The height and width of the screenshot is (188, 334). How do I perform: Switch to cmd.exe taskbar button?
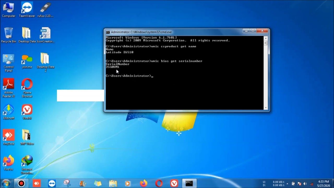pos(189,183)
